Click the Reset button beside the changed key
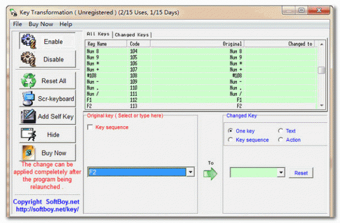Image resolution: width=340 pixels, height=223 pixels. pyautogui.click(x=301, y=173)
